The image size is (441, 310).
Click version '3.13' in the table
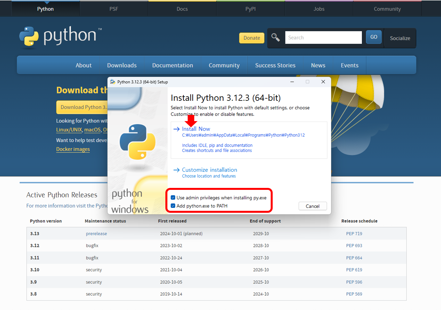pyautogui.click(x=35, y=233)
